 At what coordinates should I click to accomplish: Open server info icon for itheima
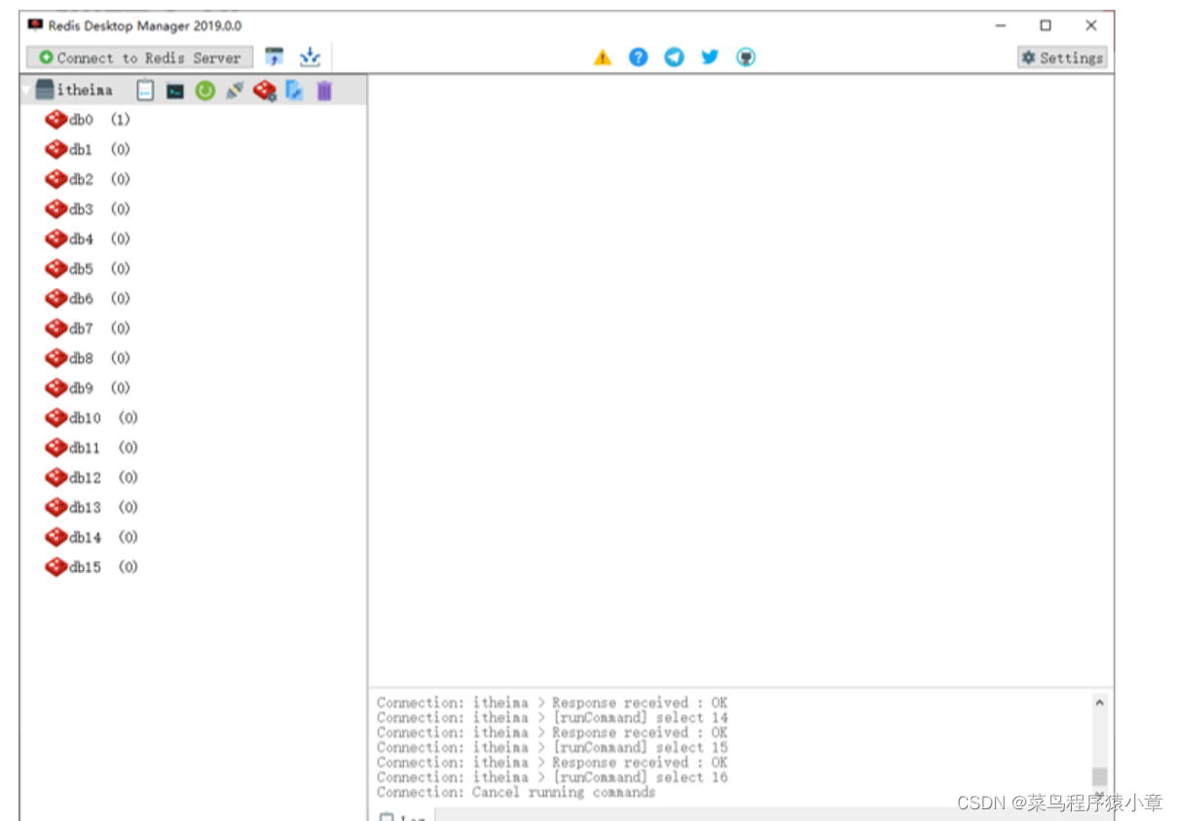point(145,90)
